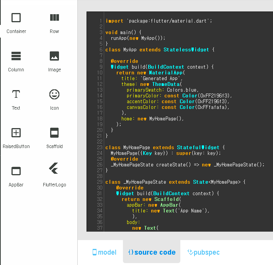Click line number 23 in the gutter
This screenshot has height=265, width=273.
pyautogui.click(x=100, y=148)
